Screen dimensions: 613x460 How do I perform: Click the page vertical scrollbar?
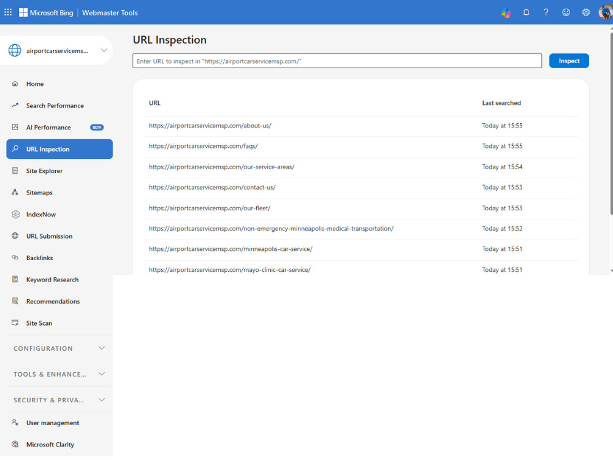coord(611,123)
